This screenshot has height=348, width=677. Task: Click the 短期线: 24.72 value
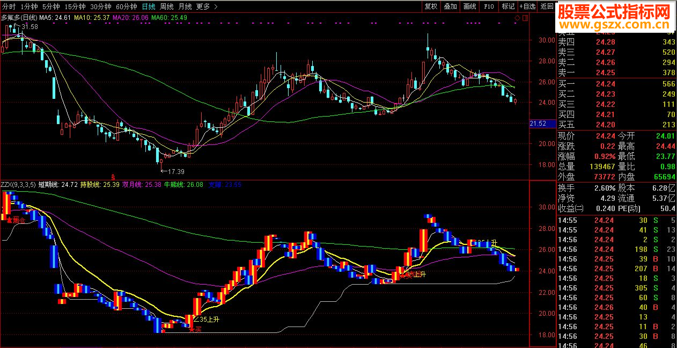[58, 185]
